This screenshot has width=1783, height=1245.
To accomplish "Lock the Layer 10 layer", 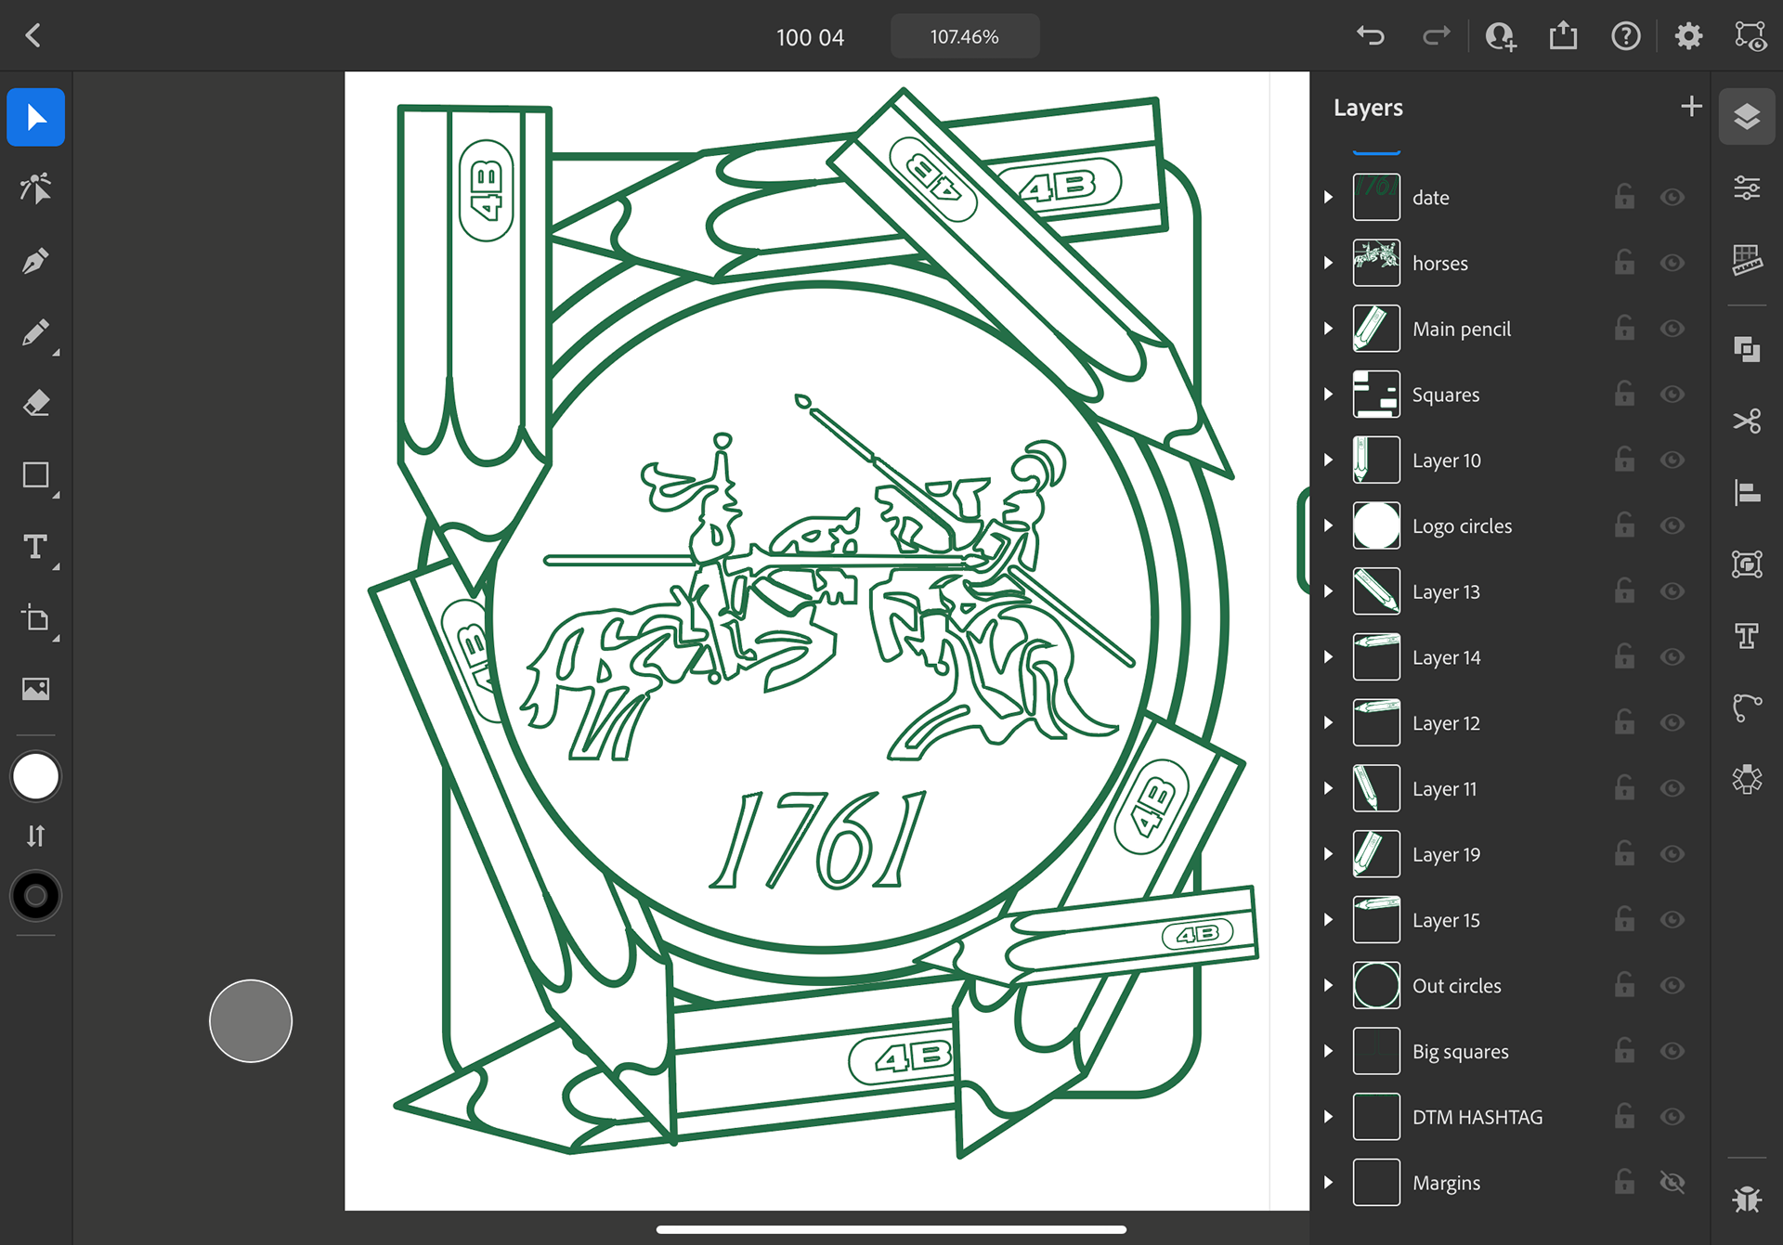I will pyautogui.click(x=1624, y=460).
